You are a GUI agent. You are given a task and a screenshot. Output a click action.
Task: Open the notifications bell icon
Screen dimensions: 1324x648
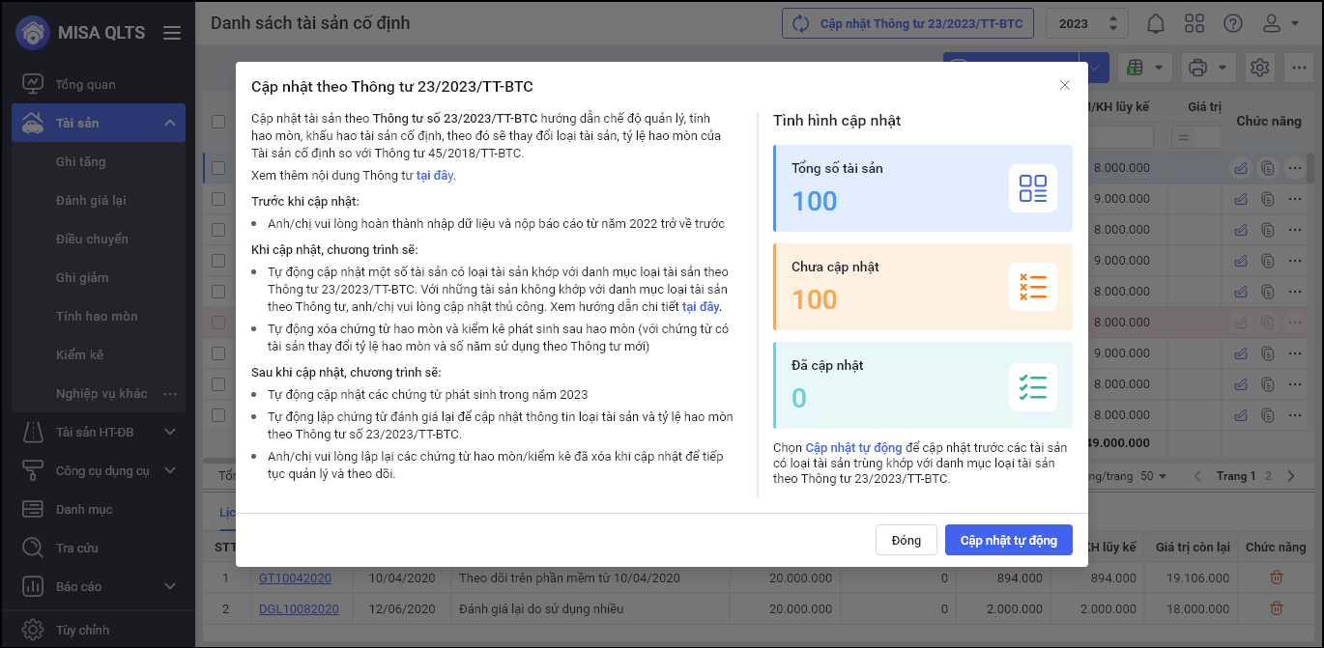point(1156,23)
